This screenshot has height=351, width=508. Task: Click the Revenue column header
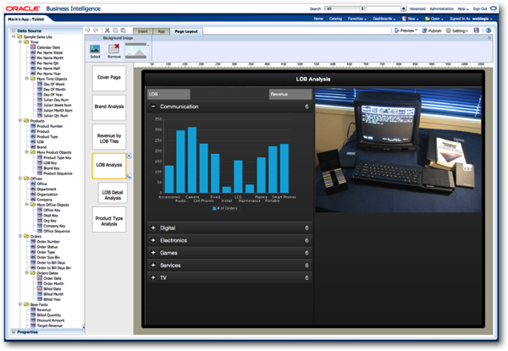tap(290, 94)
